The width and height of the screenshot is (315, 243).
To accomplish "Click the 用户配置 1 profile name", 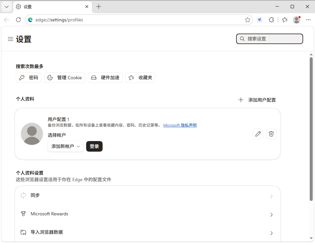I will pos(59,119).
